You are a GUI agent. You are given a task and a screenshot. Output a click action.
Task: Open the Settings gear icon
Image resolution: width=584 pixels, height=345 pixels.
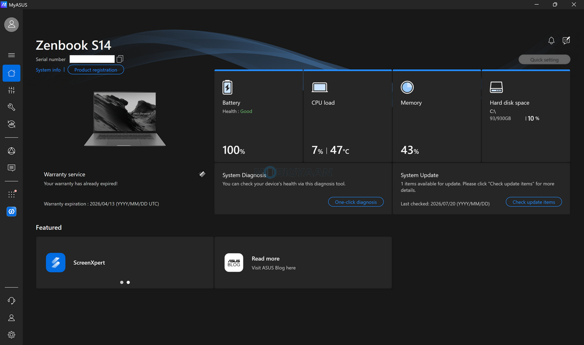[x=12, y=335]
